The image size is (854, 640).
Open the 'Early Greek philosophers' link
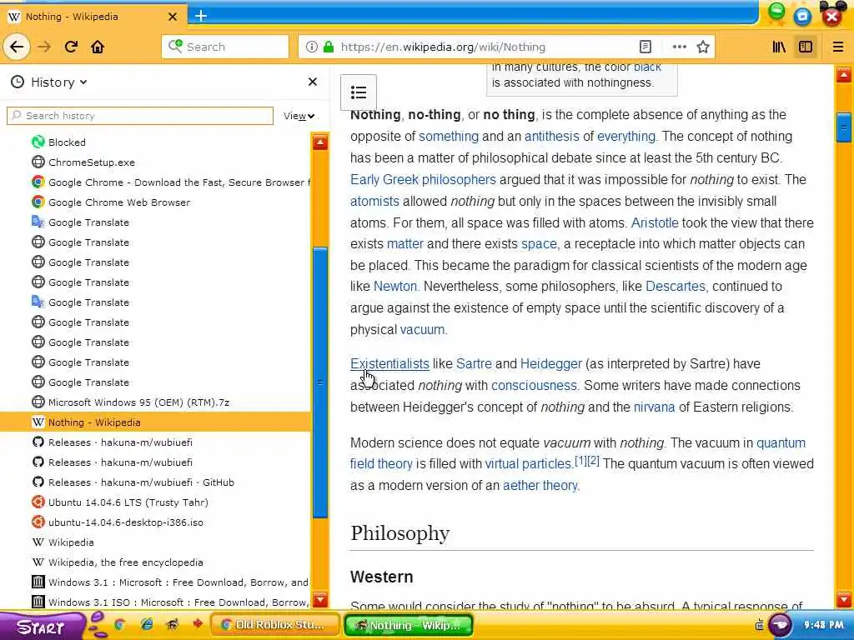423,180
